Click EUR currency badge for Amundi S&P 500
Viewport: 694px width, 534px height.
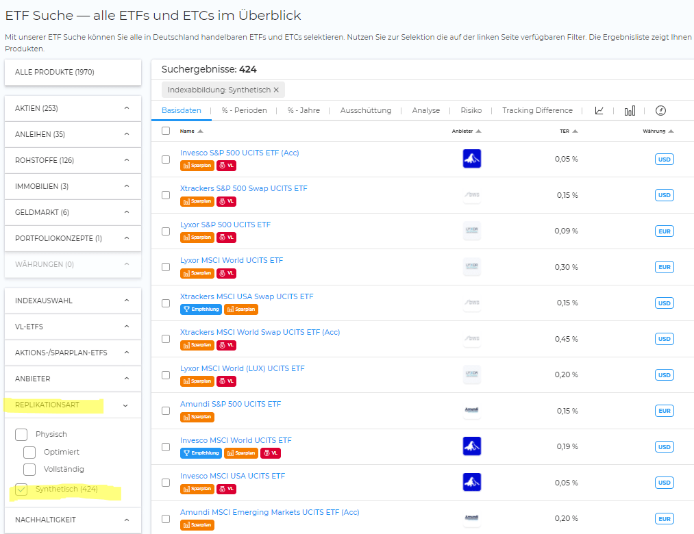tap(665, 411)
